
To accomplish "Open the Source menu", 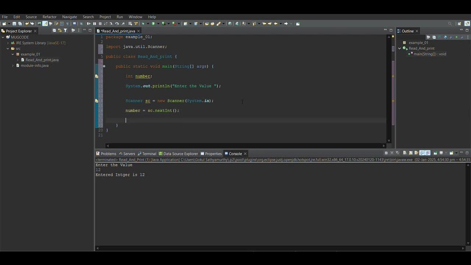I will [x=31, y=17].
